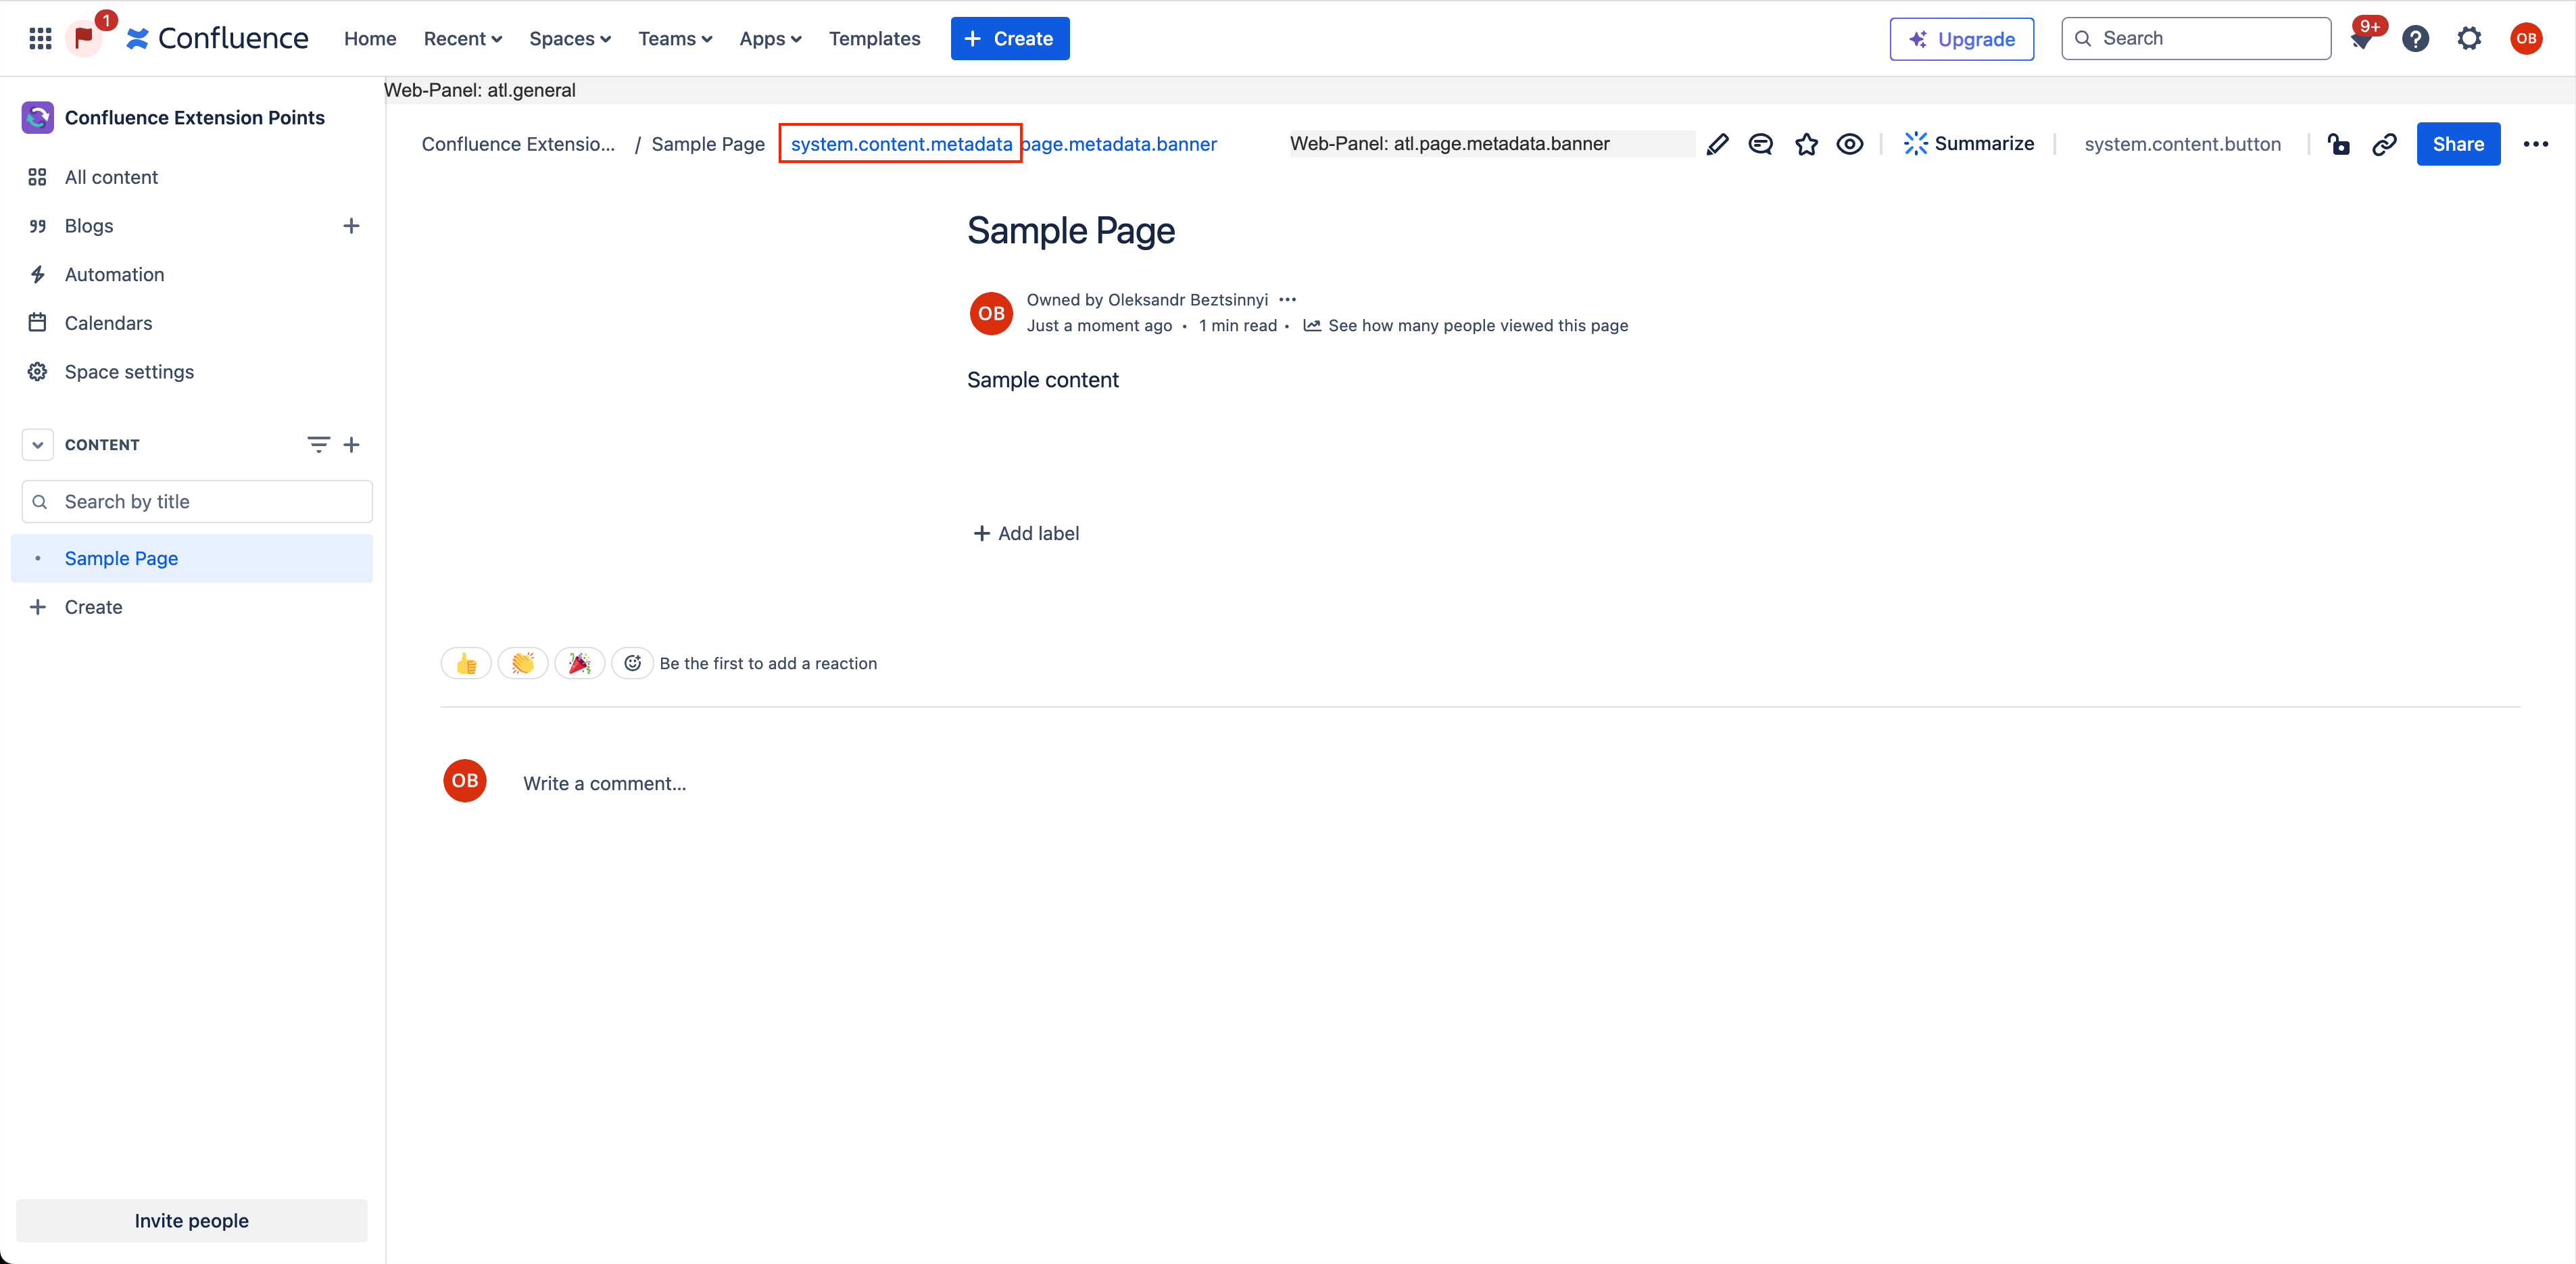The image size is (2576, 1264).
Task: Click the Upgrade button
Action: (1961, 39)
